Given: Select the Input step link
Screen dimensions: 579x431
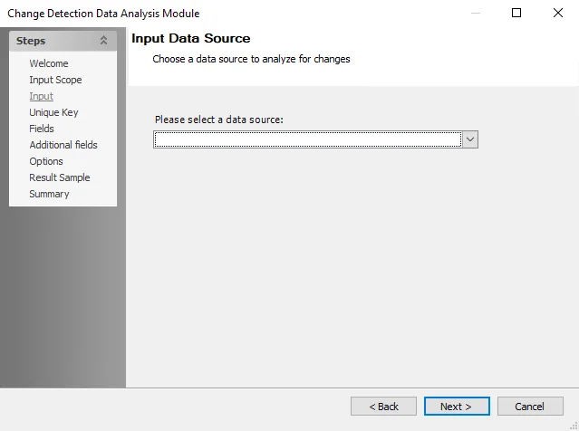Looking at the screenshot, I should pos(42,96).
